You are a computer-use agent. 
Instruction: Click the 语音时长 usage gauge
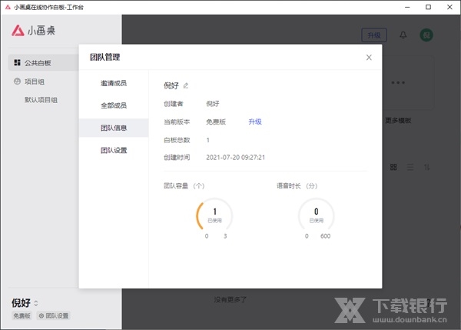tap(317, 216)
